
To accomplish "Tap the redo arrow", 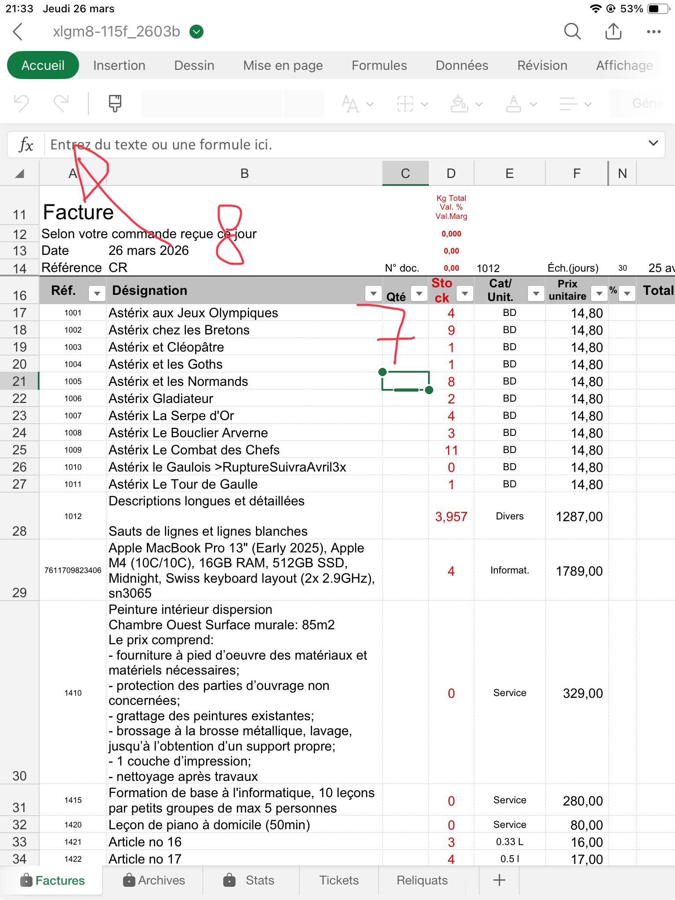I will point(61,104).
